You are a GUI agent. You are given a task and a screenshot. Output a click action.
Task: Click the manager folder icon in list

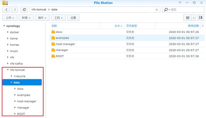coord(53,50)
